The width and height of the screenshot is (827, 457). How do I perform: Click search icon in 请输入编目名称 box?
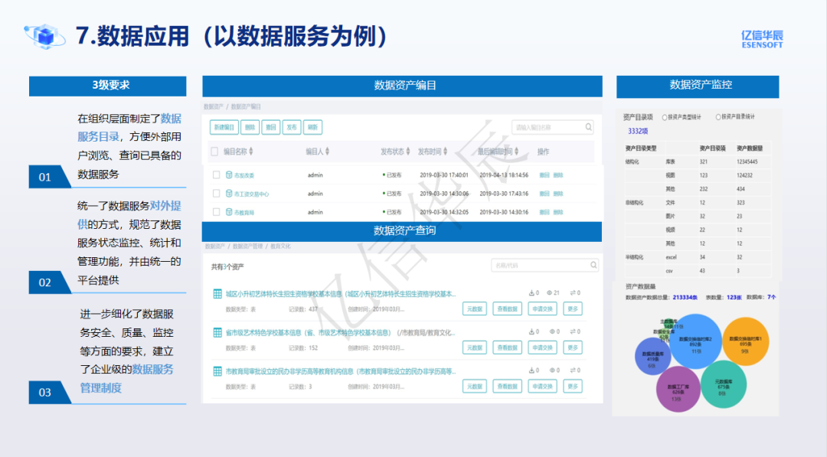pos(588,128)
